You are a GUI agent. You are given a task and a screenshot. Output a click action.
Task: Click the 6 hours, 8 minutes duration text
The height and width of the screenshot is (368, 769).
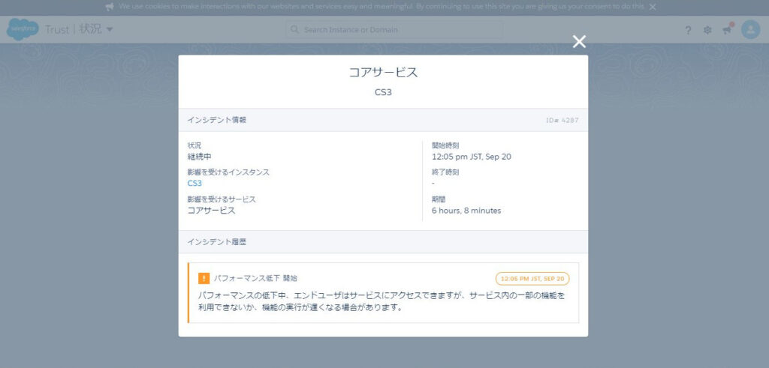click(466, 211)
